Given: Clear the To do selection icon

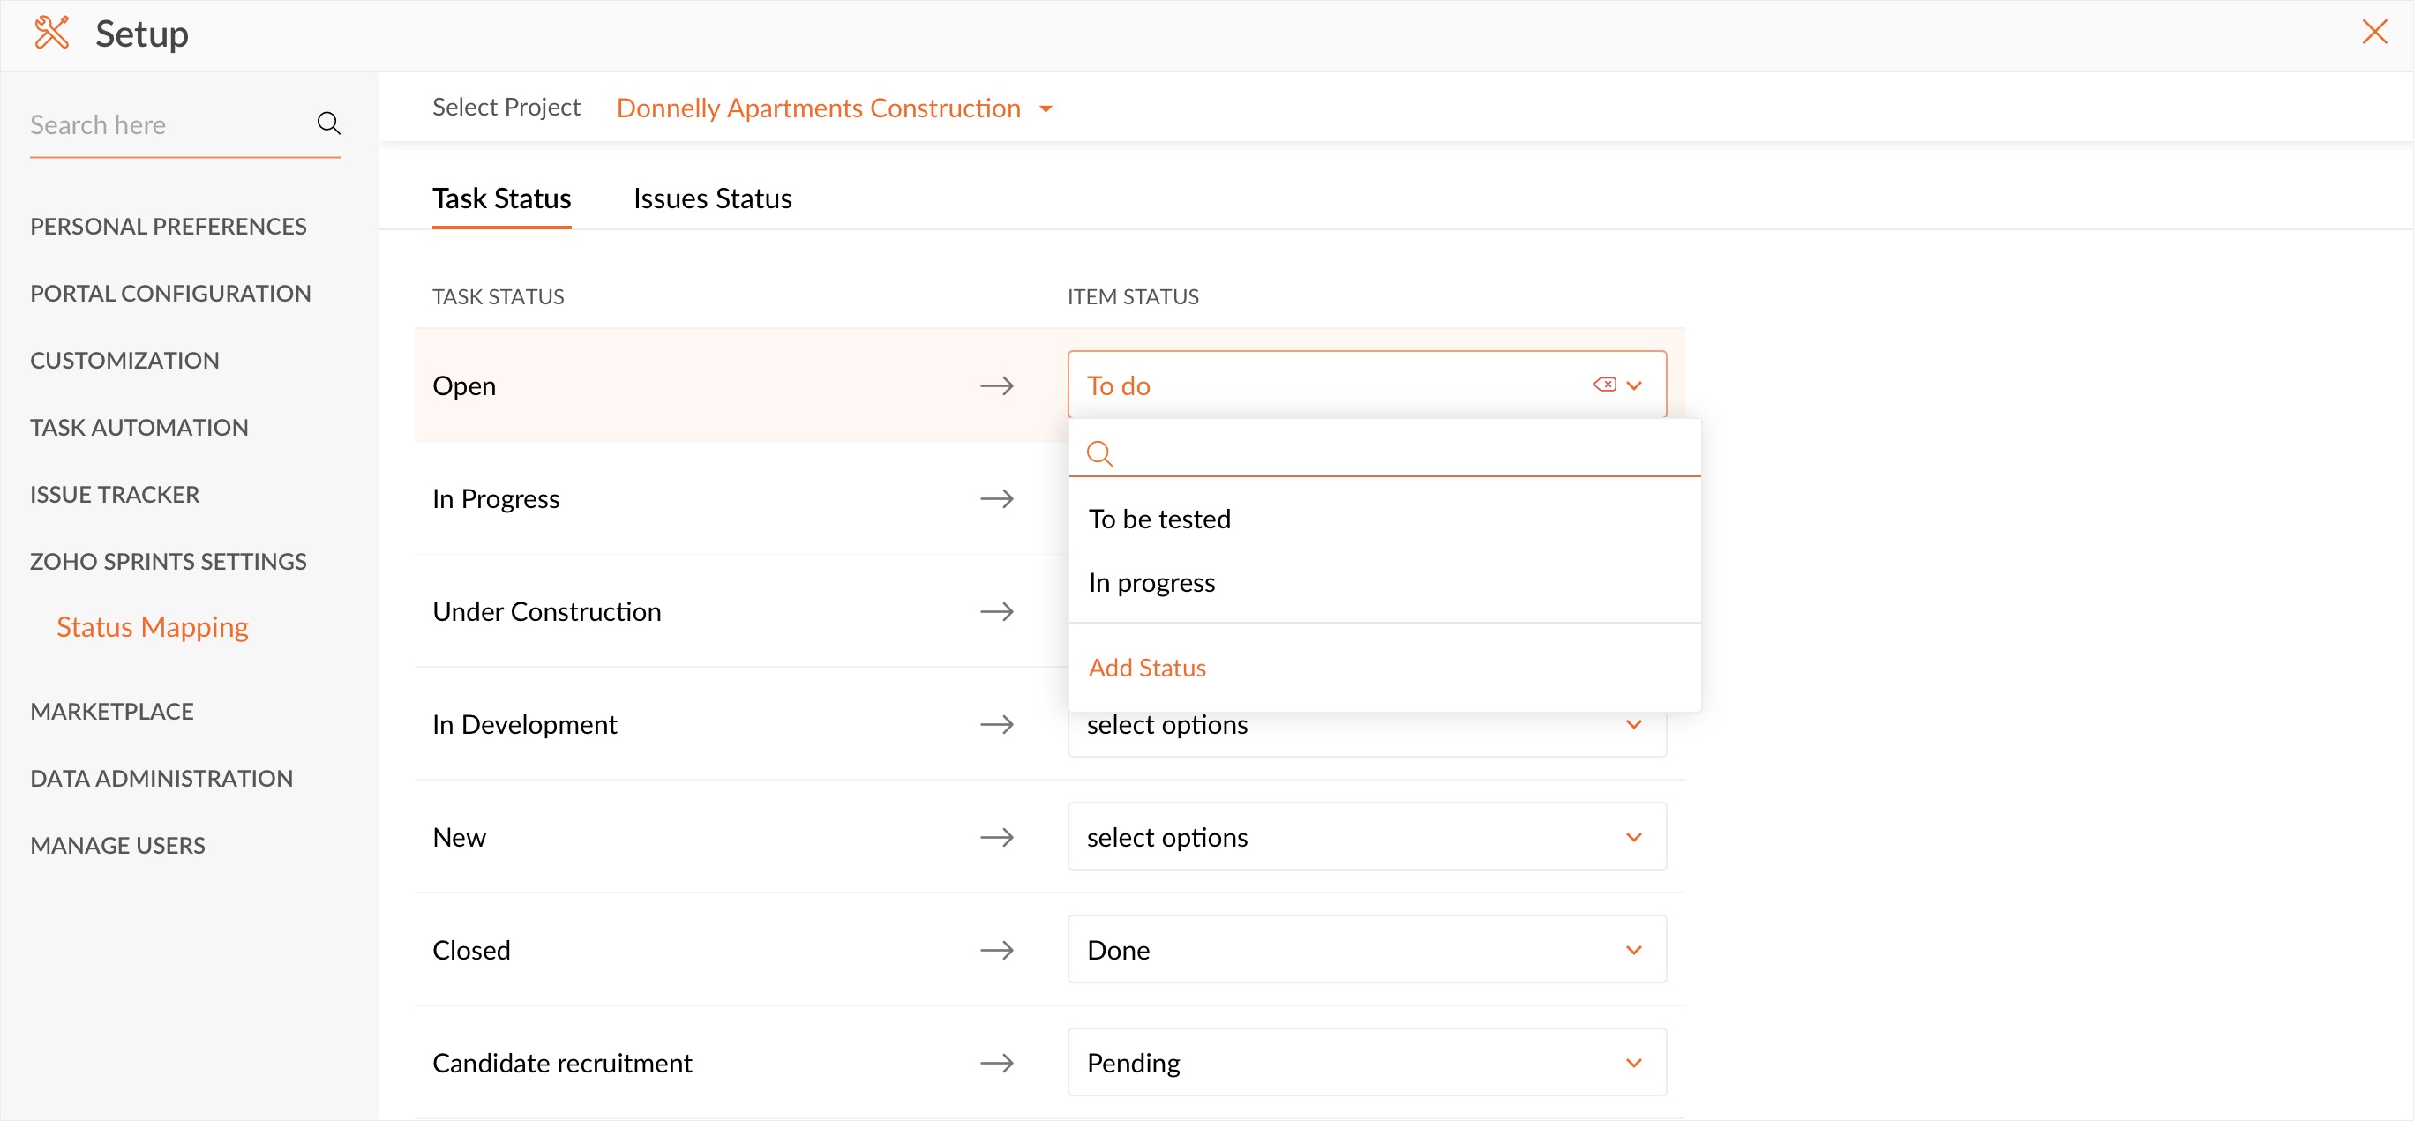Looking at the screenshot, I should [1603, 385].
